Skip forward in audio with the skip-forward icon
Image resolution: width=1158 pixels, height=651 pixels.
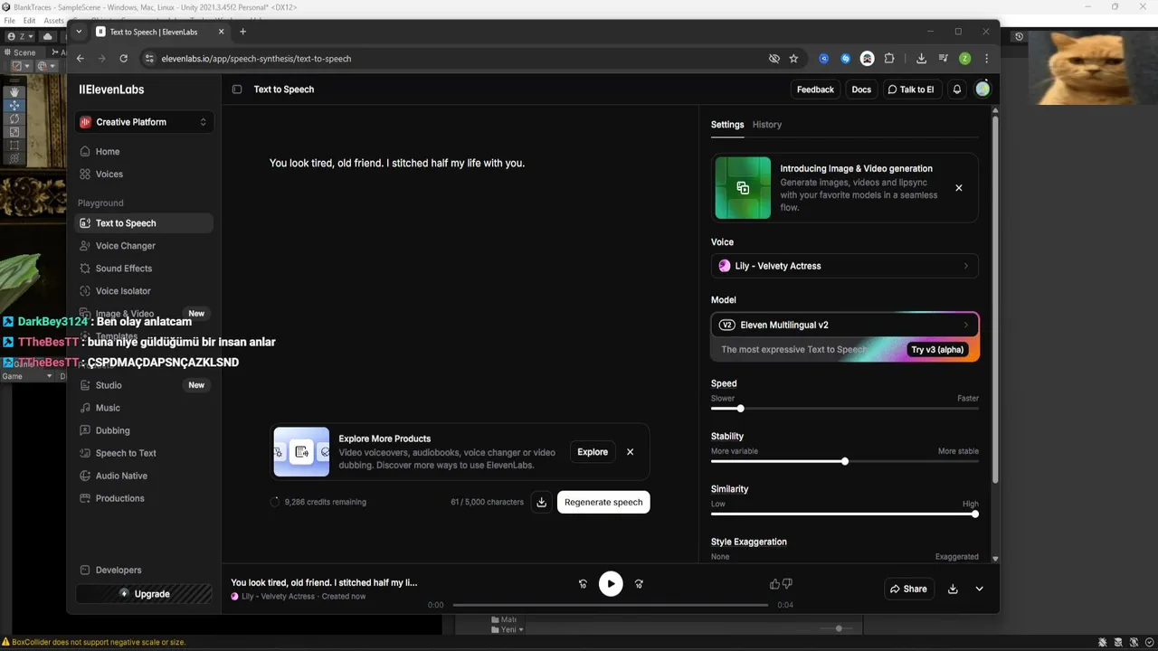point(639,584)
